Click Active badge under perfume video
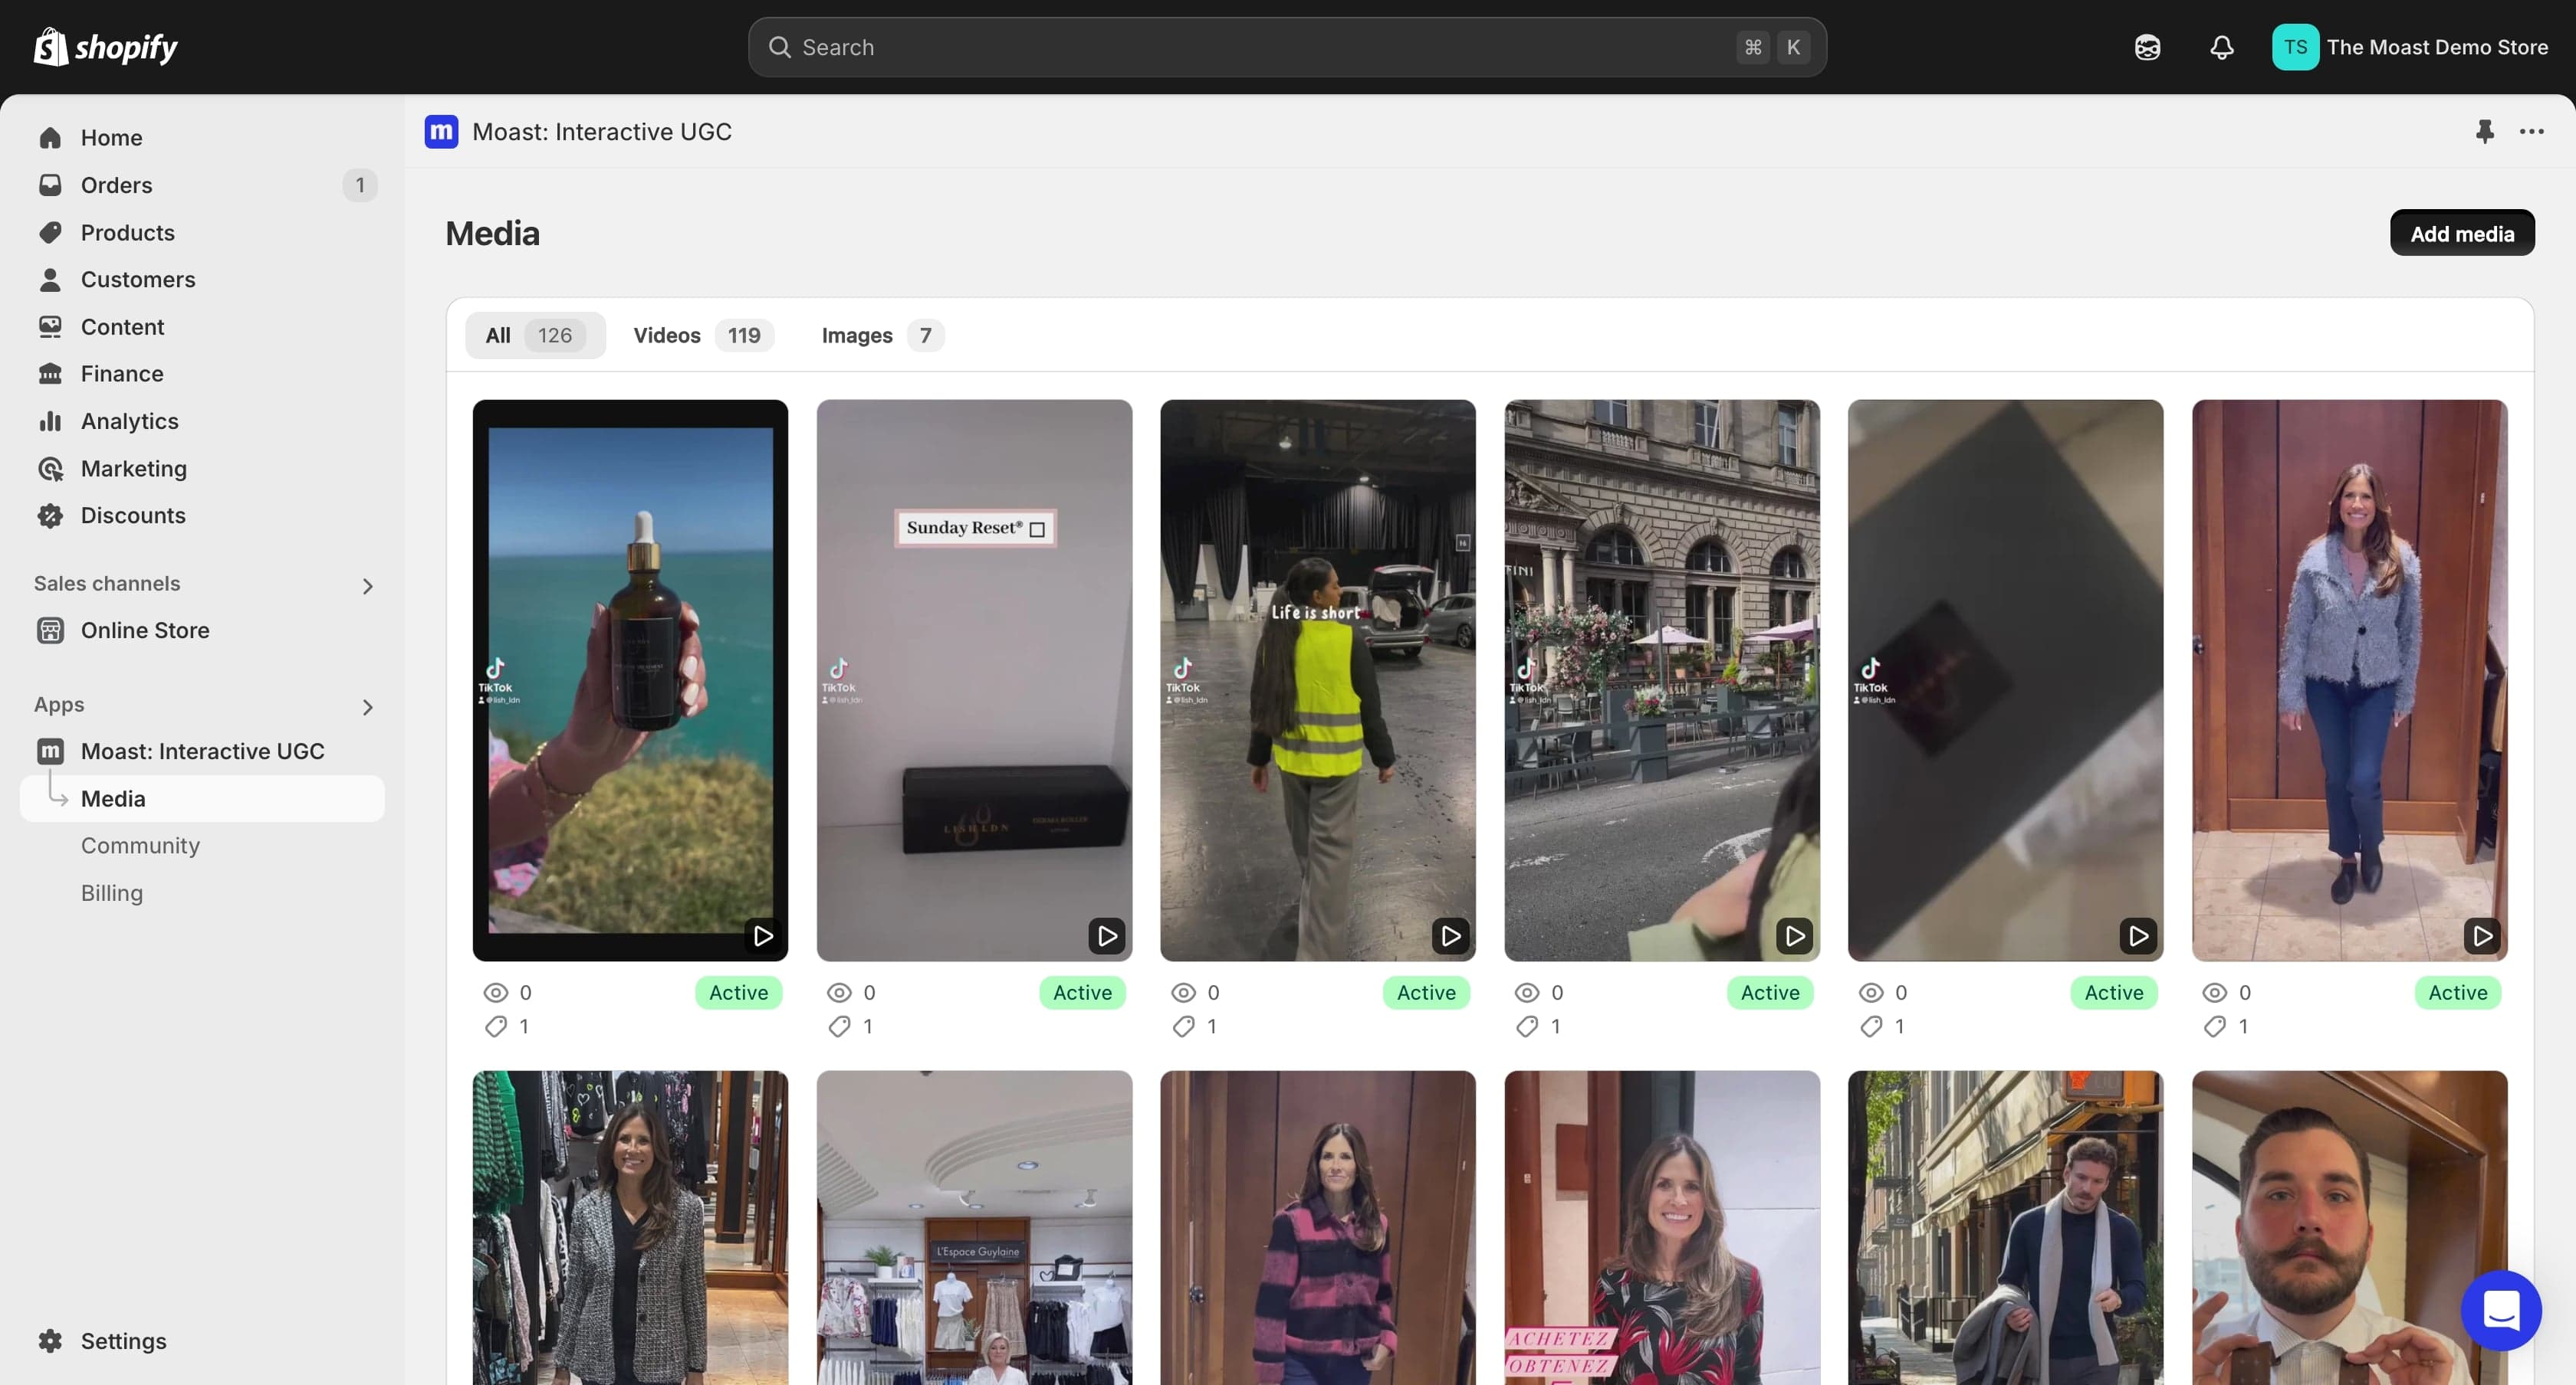The height and width of the screenshot is (1385, 2576). coord(738,992)
